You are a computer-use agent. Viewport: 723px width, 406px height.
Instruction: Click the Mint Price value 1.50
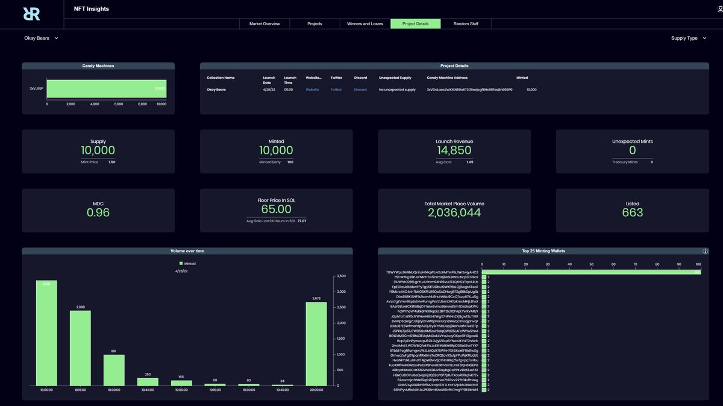pos(111,162)
